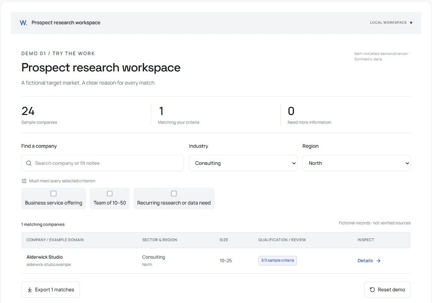Click the LOCAL WORKSPACE label
432x303 pixels.
point(388,23)
